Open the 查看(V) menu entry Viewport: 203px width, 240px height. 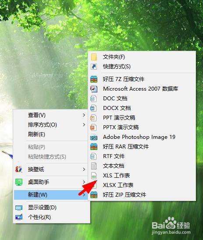coord(51,115)
